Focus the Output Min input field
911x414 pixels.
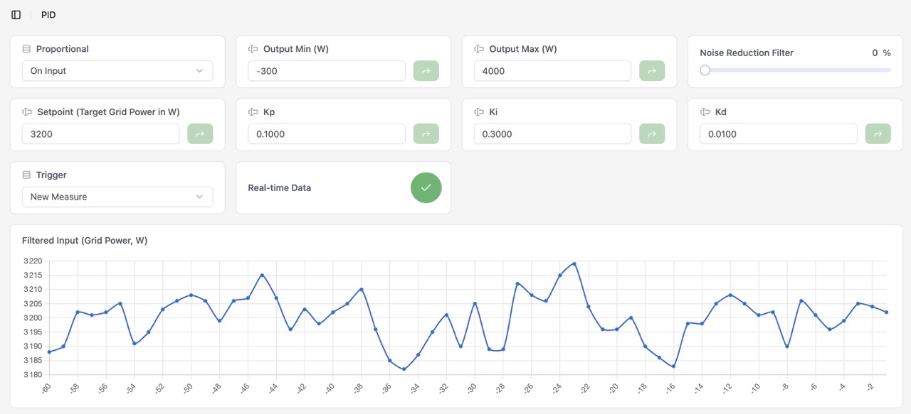coord(327,71)
